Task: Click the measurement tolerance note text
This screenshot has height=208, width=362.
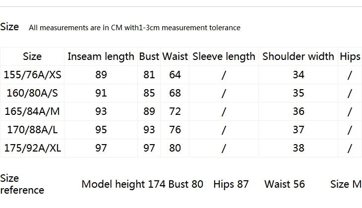Action: tap(134, 28)
